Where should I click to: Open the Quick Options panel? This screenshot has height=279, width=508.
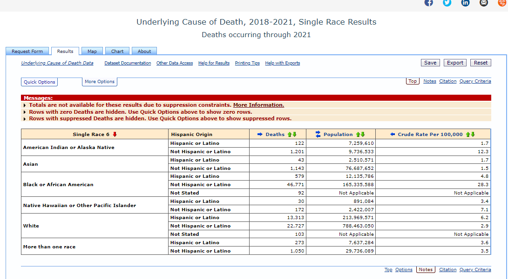[40, 82]
